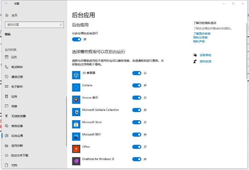The image size is (249, 170).
Task: Turn off 允许应用在后台运行 master toggle
Action: [76, 40]
